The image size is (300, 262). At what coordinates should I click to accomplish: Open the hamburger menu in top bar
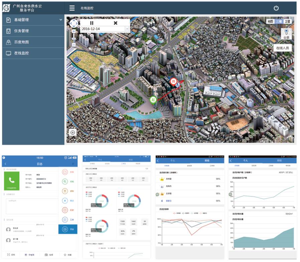click(x=72, y=8)
